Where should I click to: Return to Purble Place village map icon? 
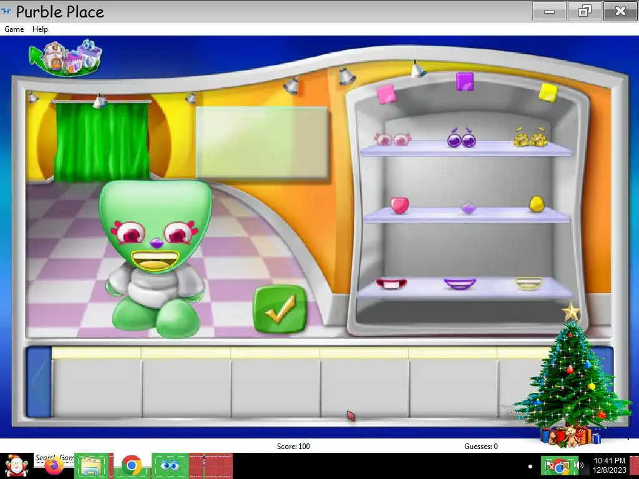tap(65, 58)
